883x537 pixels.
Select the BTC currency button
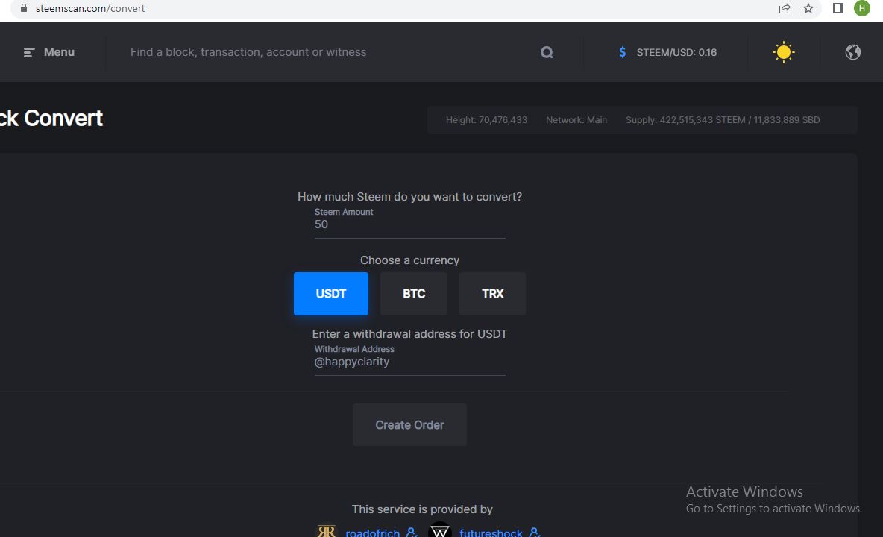[x=414, y=294]
